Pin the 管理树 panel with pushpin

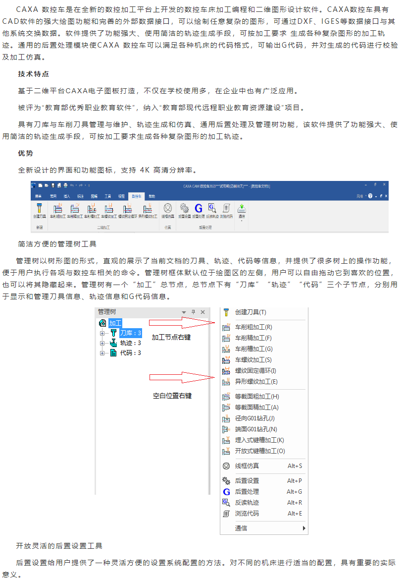[x=193, y=312]
